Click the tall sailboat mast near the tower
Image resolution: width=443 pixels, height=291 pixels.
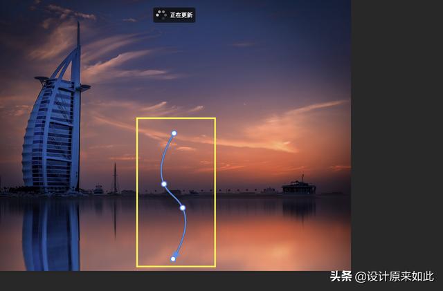point(115,178)
